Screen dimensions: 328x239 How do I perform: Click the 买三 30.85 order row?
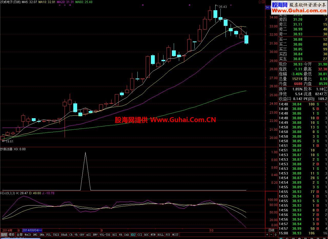[x=303, y=49]
